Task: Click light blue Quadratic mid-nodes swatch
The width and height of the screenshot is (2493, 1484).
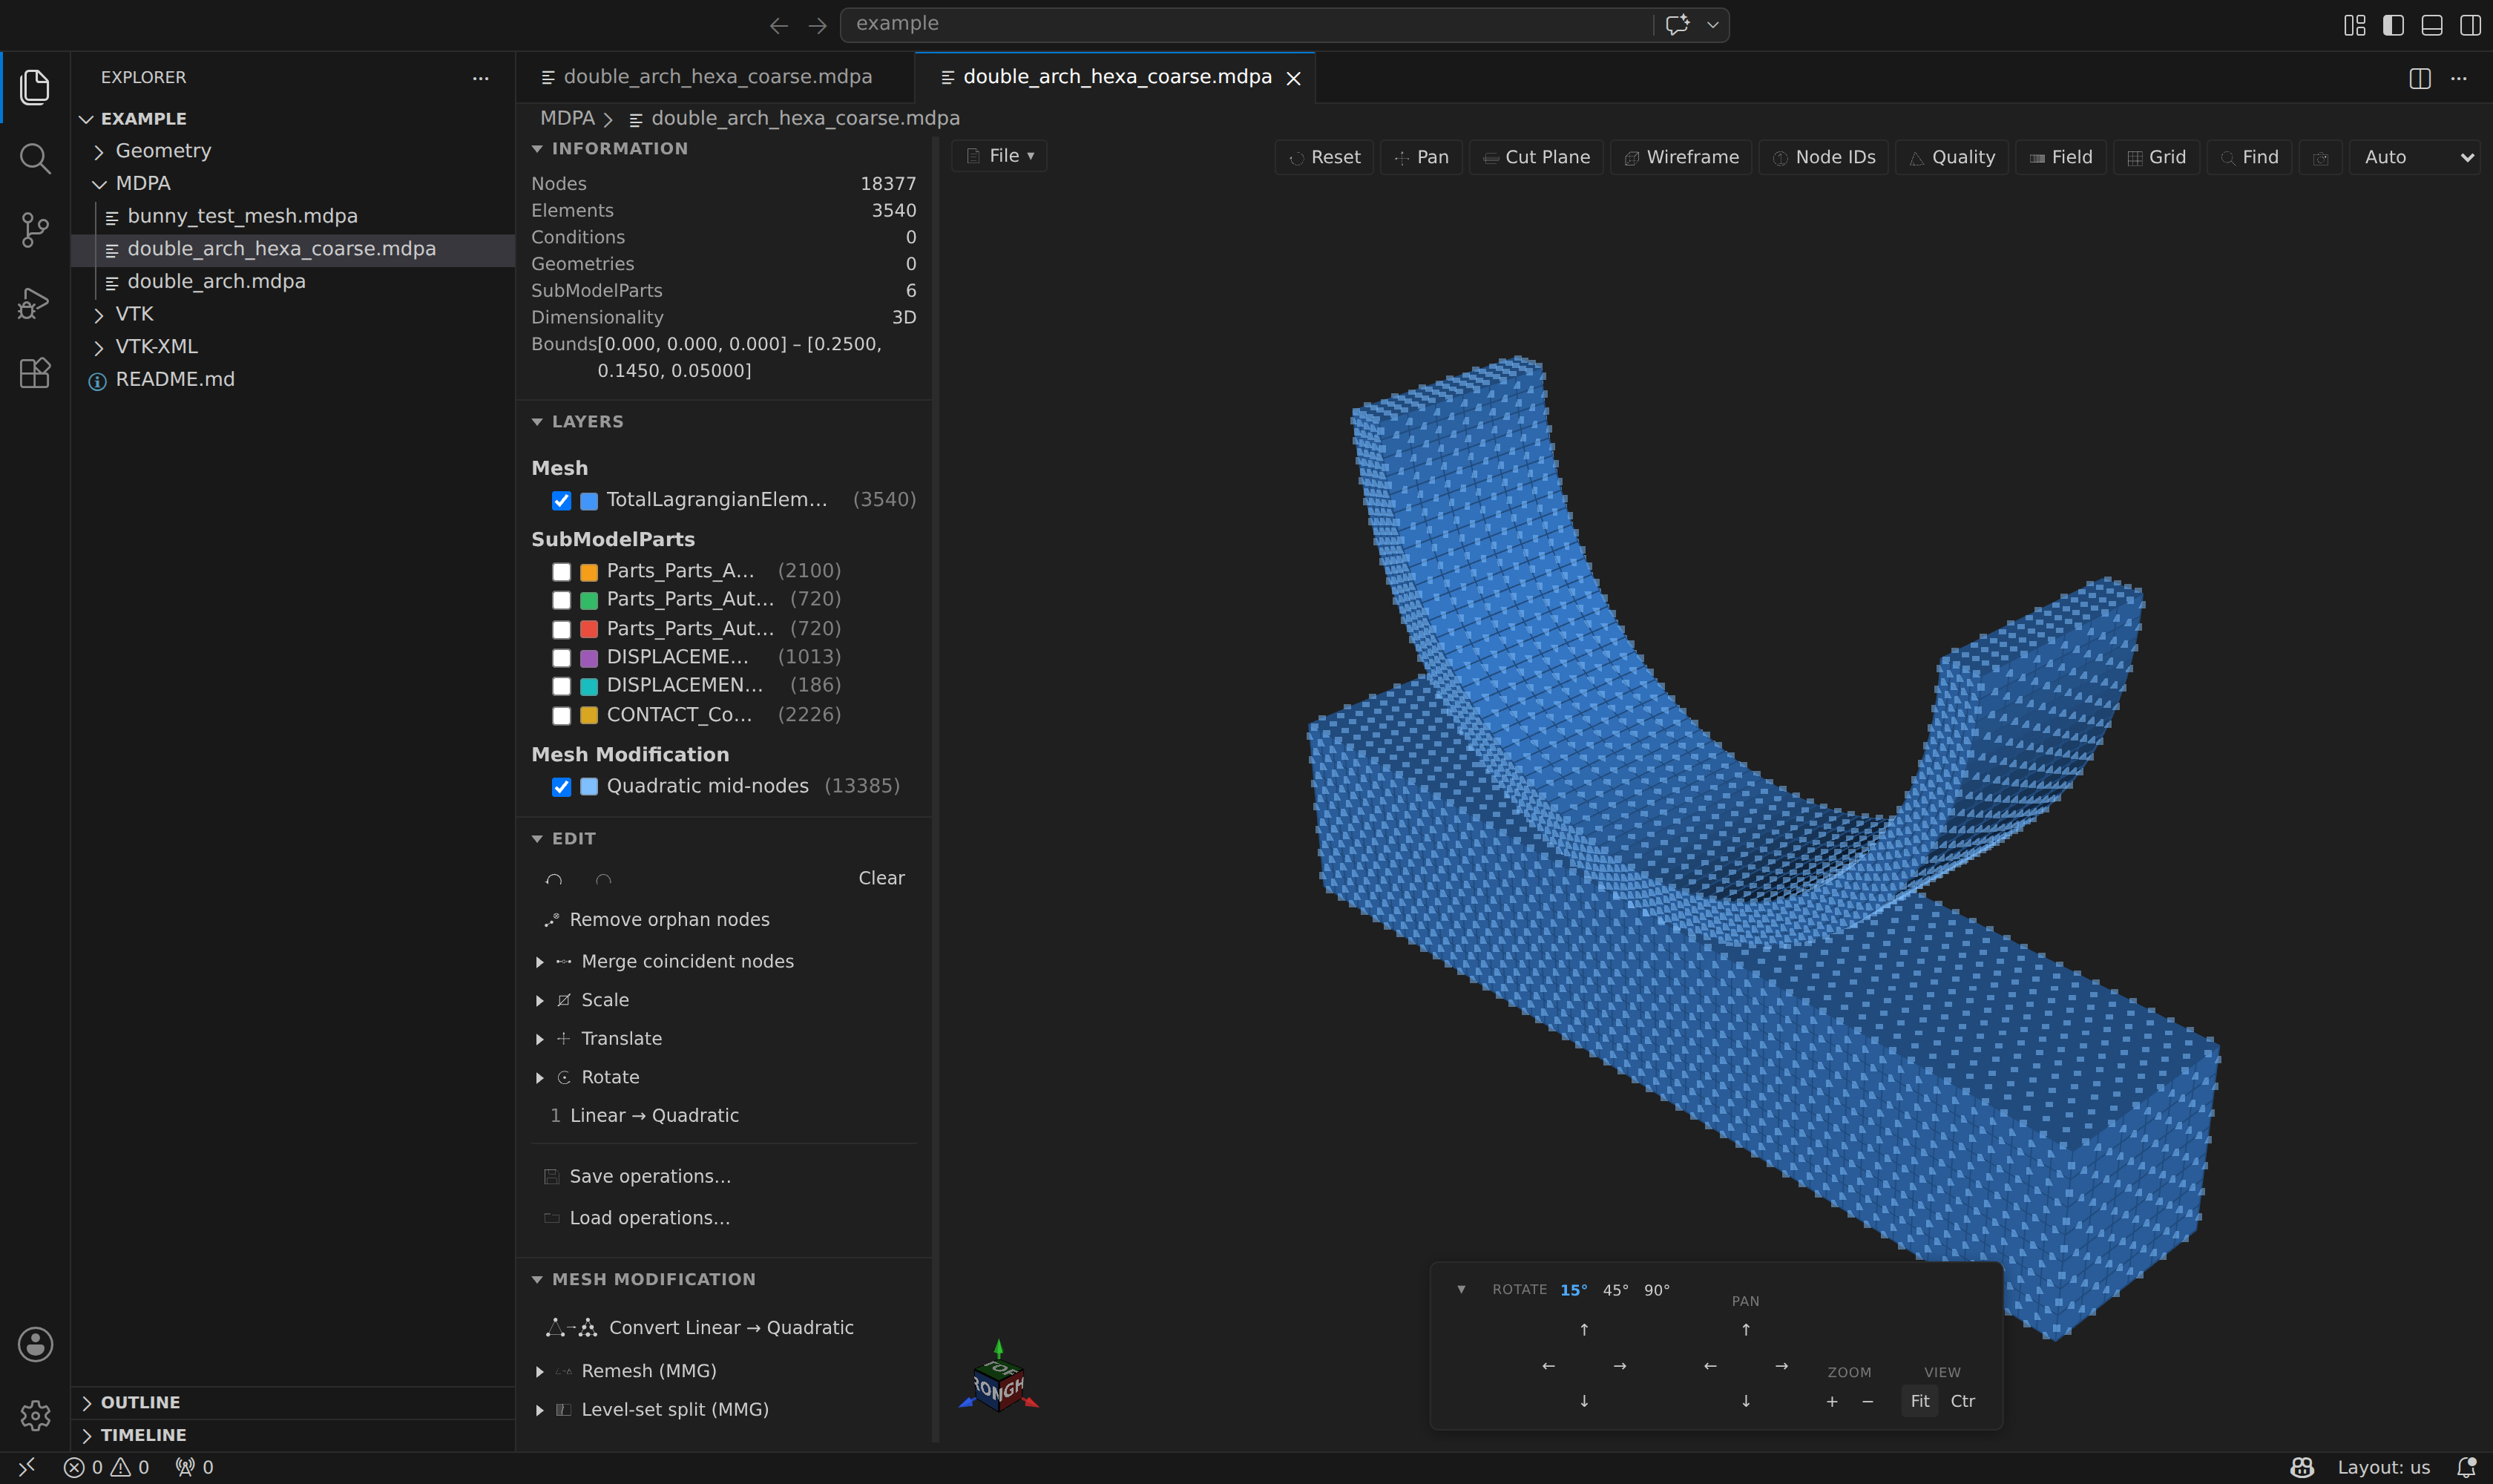Action: (x=589, y=787)
